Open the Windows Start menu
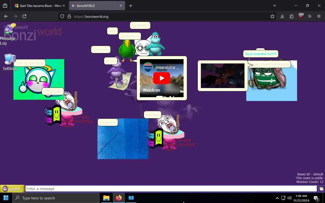Screen dimensions: 325x203 [6, 198]
